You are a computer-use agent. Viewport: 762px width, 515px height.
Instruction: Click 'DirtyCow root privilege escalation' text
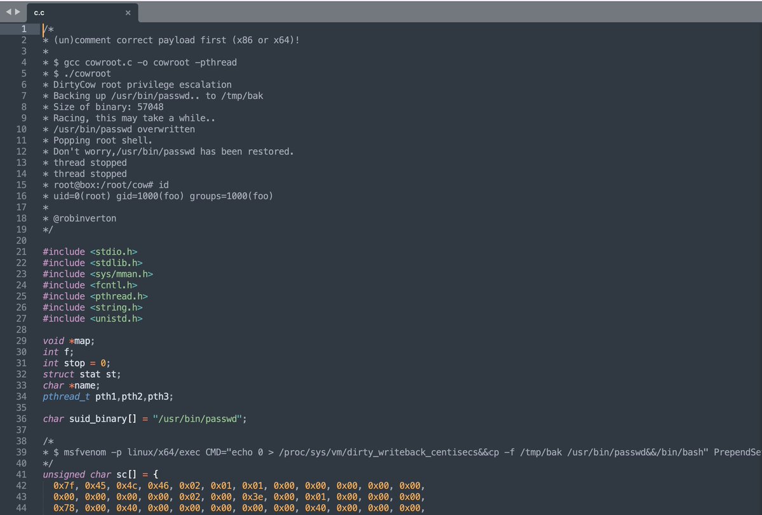coord(142,84)
